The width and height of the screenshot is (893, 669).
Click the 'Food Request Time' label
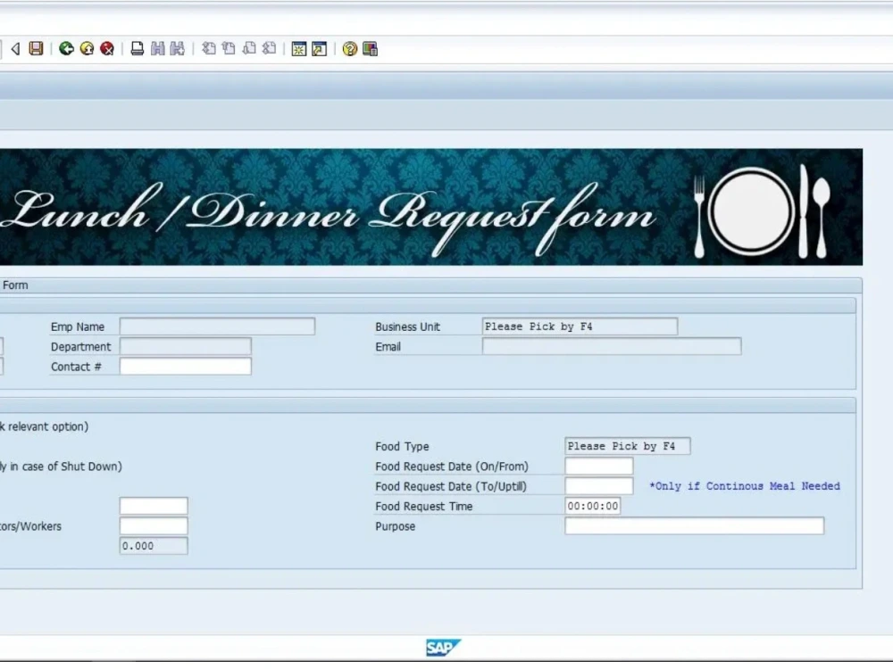point(423,507)
